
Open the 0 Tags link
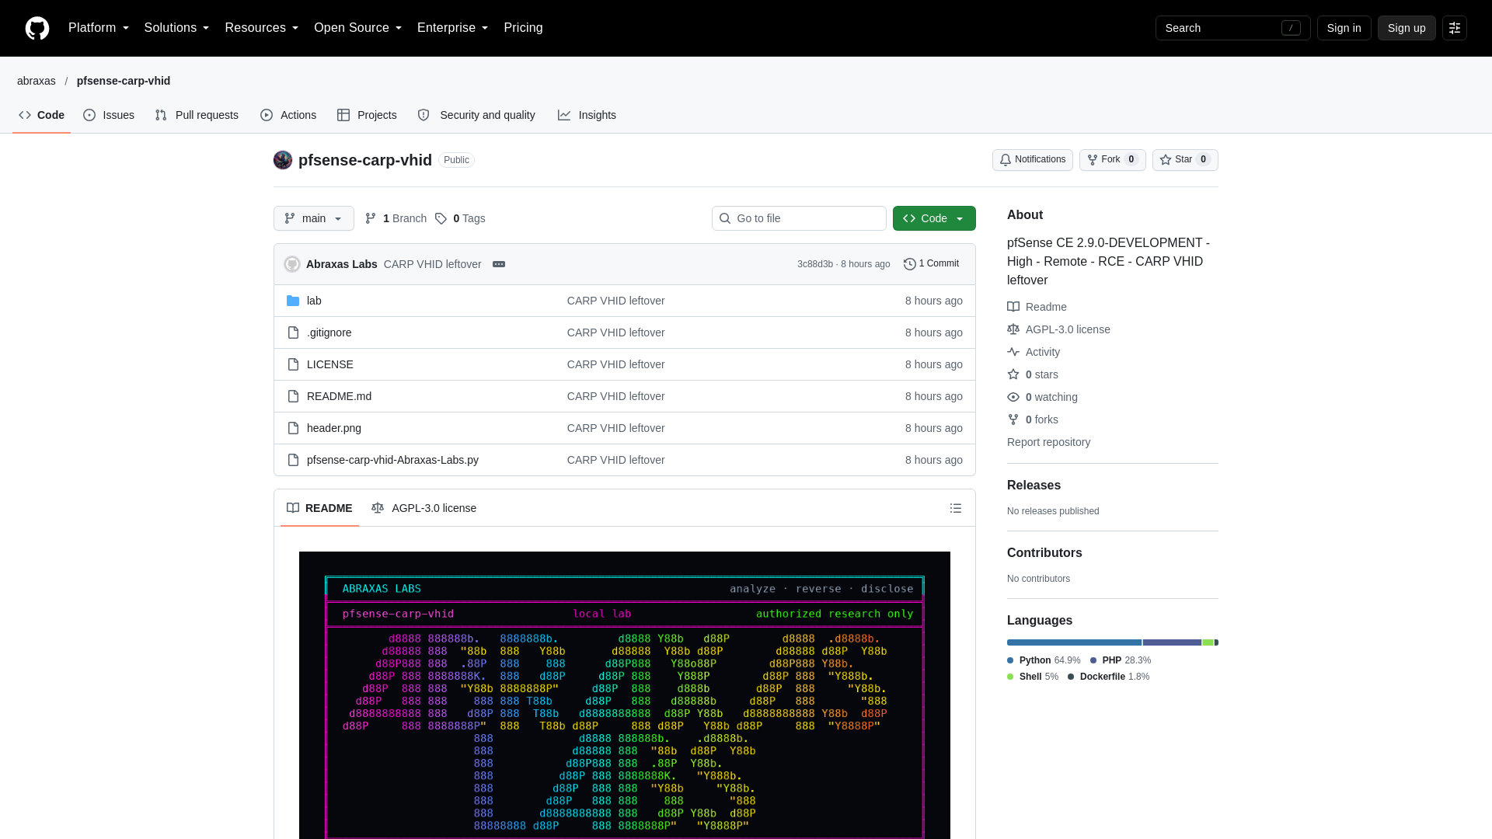click(x=460, y=218)
